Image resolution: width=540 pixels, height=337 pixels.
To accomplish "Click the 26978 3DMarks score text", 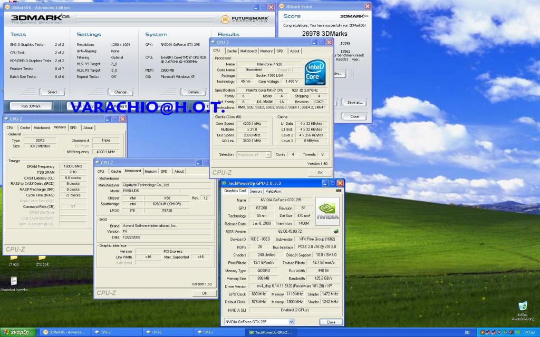I will pyautogui.click(x=325, y=34).
